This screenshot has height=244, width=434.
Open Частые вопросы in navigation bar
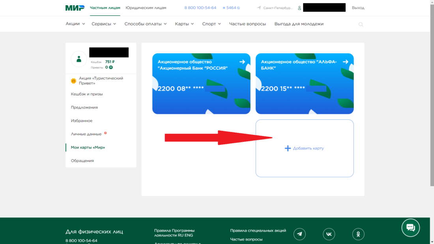(x=247, y=24)
